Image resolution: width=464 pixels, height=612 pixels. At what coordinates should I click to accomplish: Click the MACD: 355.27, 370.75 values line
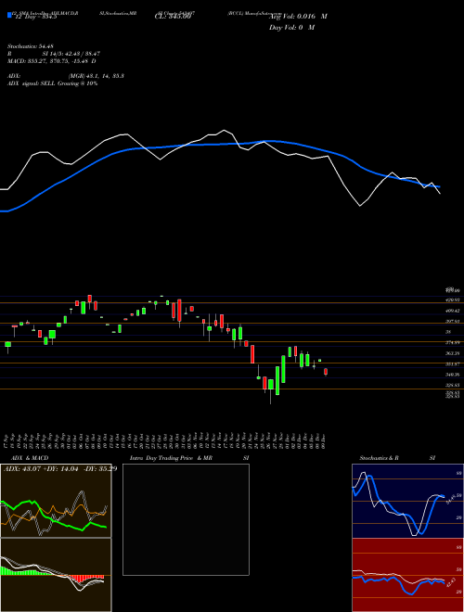(x=52, y=61)
